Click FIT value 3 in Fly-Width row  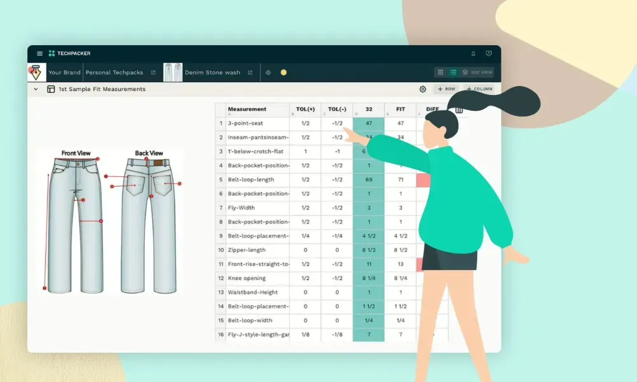pyautogui.click(x=400, y=208)
